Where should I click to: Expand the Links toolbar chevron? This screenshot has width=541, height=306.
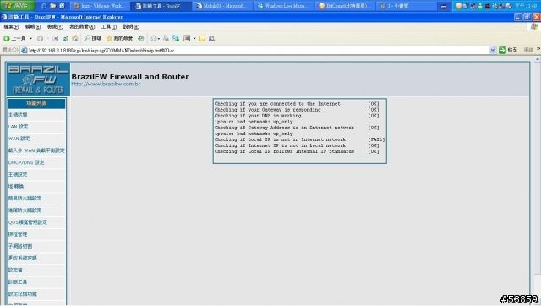(x=538, y=50)
